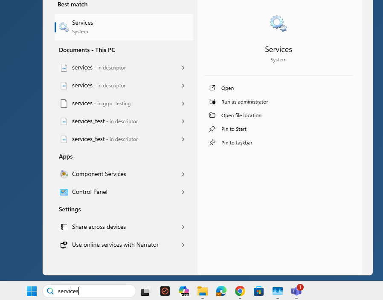This screenshot has height=300, width=383.
Task: Expand the Component Services result arrow
Action: click(x=183, y=174)
